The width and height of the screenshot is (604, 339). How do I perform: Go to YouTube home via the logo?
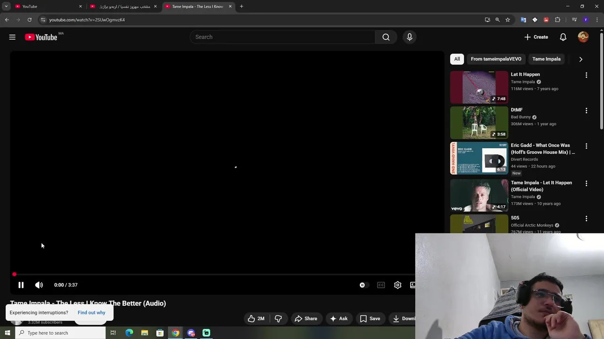tap(41, 37)
